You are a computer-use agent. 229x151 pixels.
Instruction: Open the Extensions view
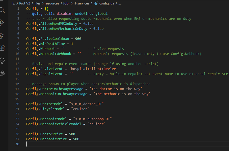[x=2, y=48]
